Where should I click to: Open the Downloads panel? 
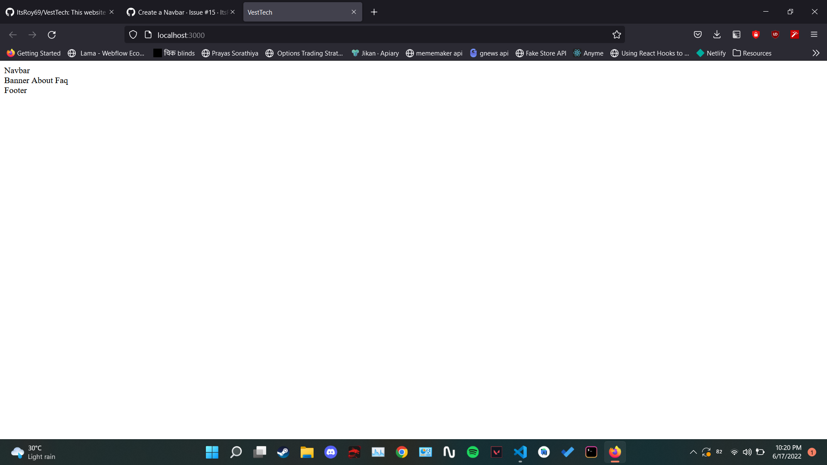[x=717, y=34]
